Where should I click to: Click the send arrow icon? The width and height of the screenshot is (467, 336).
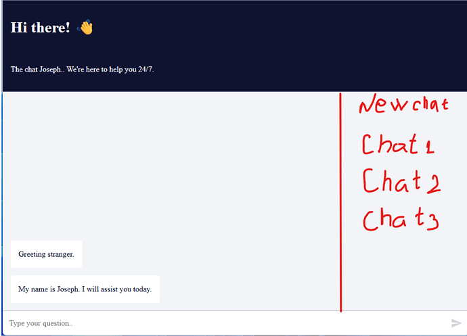pos(456,323)
